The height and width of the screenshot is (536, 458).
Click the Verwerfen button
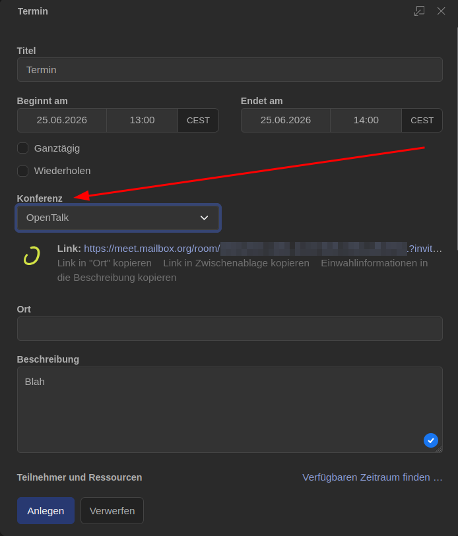pyautogui.click(x=112, y=511)
